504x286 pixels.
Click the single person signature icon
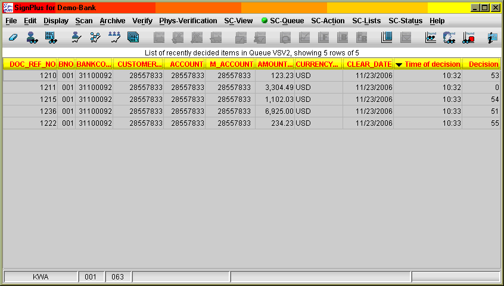click(76, 38)
